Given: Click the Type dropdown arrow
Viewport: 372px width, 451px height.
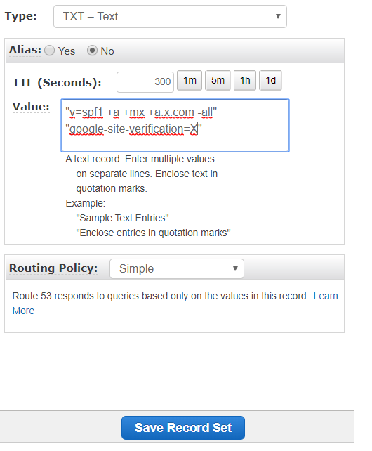Looking at the screenshot, I should click(278, 16).
